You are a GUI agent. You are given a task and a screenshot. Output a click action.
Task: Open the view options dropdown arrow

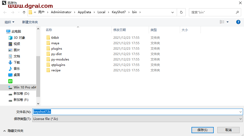point(227,22)
